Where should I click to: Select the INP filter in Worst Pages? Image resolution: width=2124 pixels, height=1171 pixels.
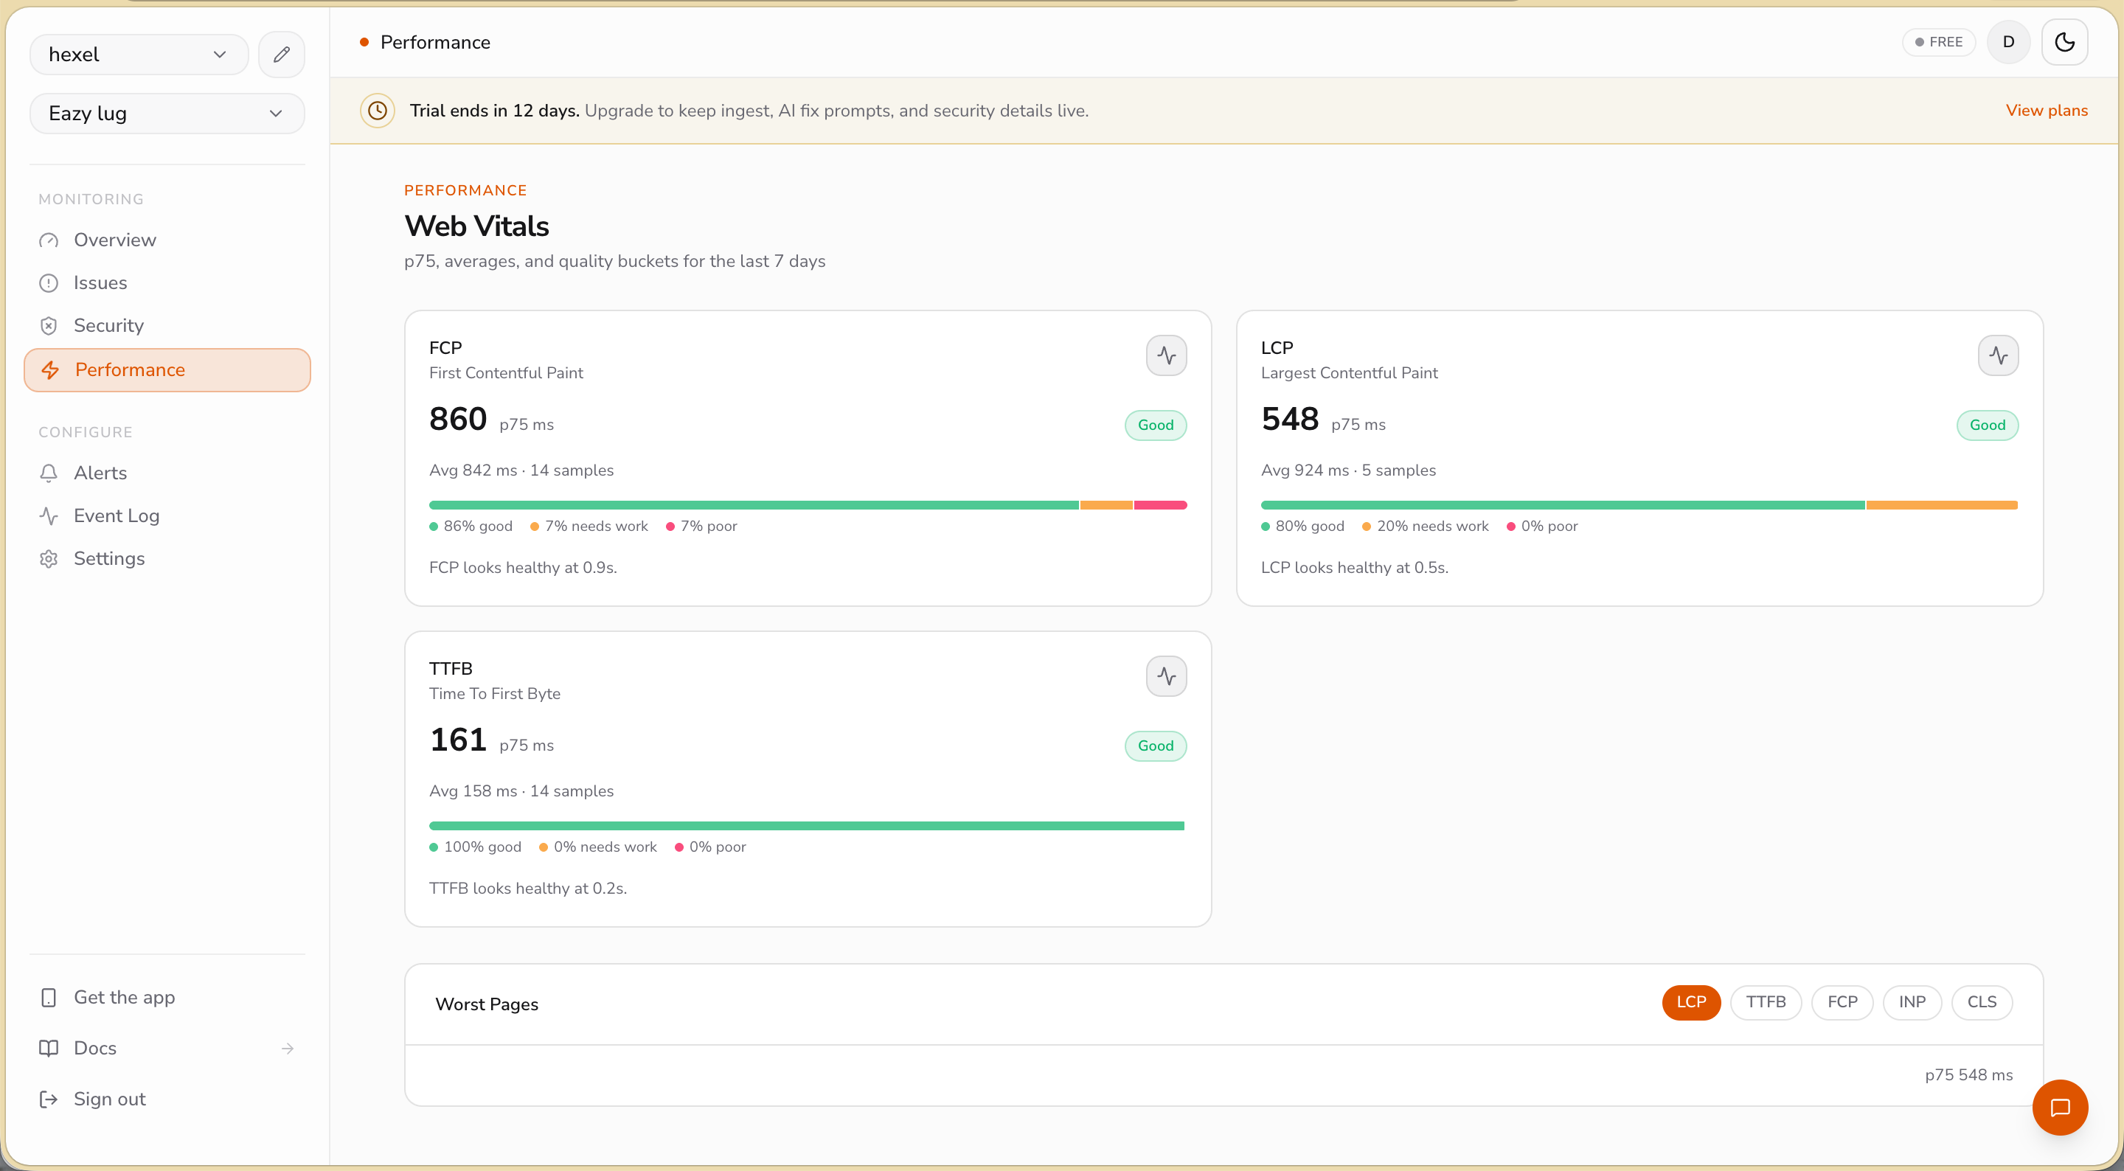(x=1912, y=1002)
